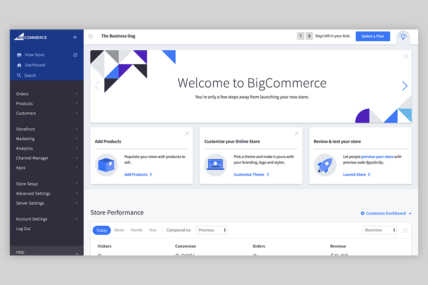Expand the Help section
428x285 pixels.
tap(47, 252)
